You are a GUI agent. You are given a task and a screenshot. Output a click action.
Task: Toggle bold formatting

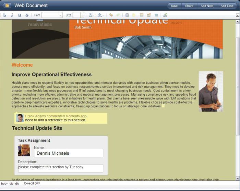(5, 15)
